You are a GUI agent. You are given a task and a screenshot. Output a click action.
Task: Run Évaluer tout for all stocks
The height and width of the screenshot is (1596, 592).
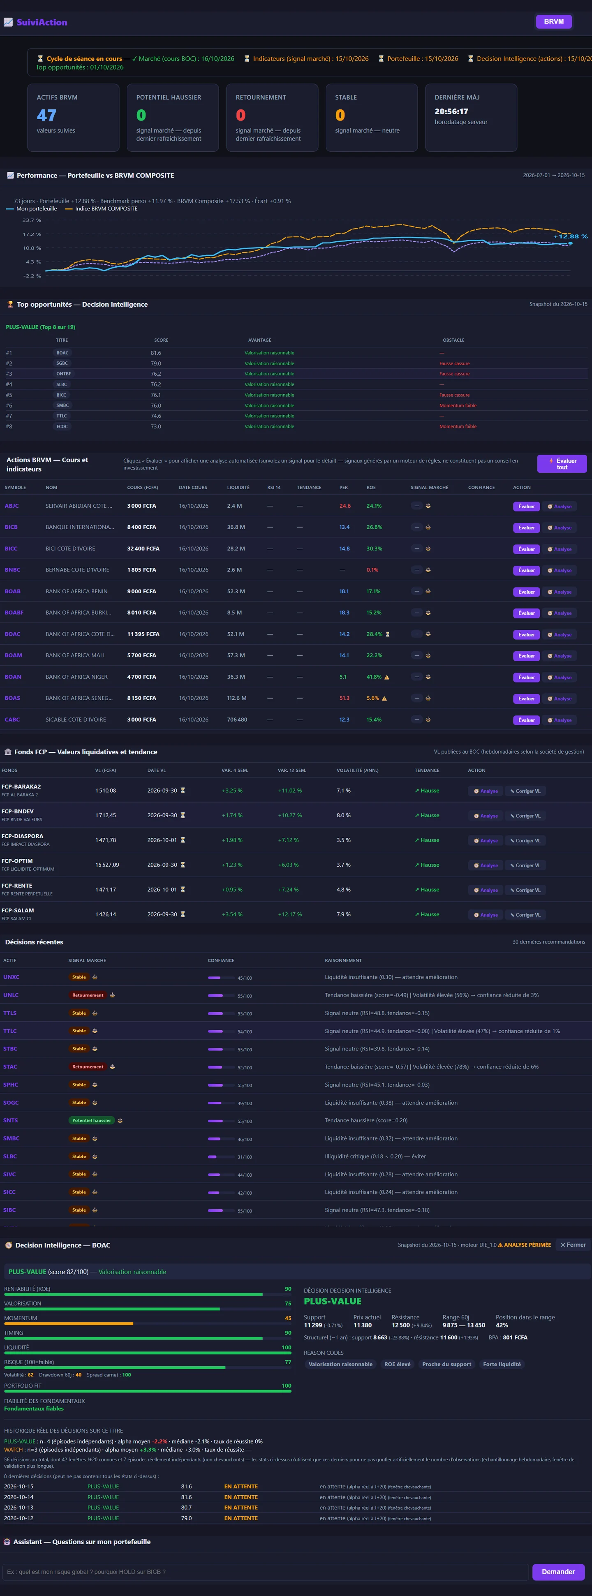[562, 464]
